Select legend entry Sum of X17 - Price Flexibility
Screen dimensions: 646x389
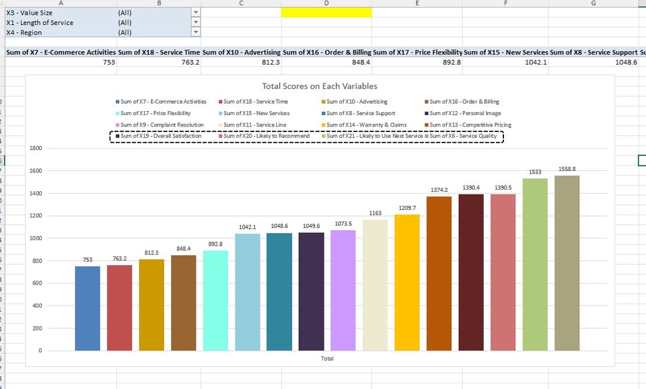tap(153, 113)
